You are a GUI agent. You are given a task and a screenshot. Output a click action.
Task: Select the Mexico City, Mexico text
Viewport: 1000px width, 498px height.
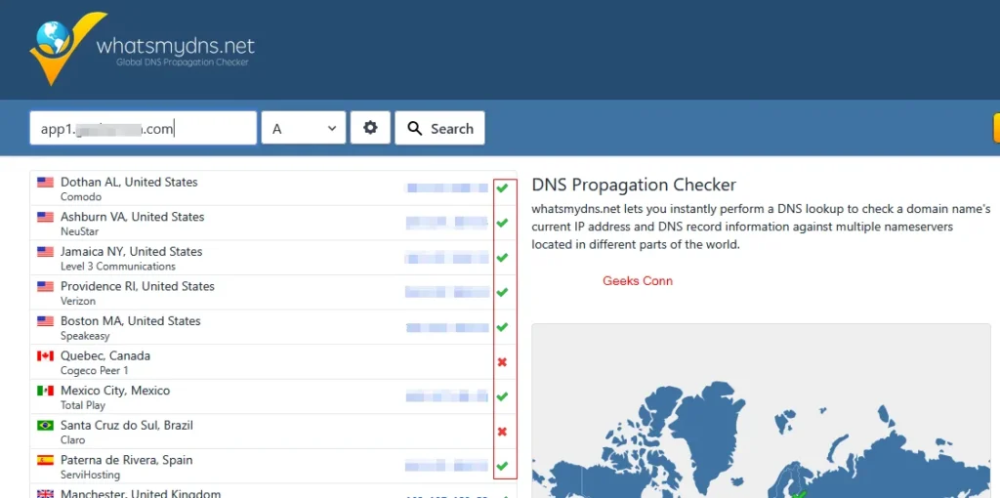(115, 391)
